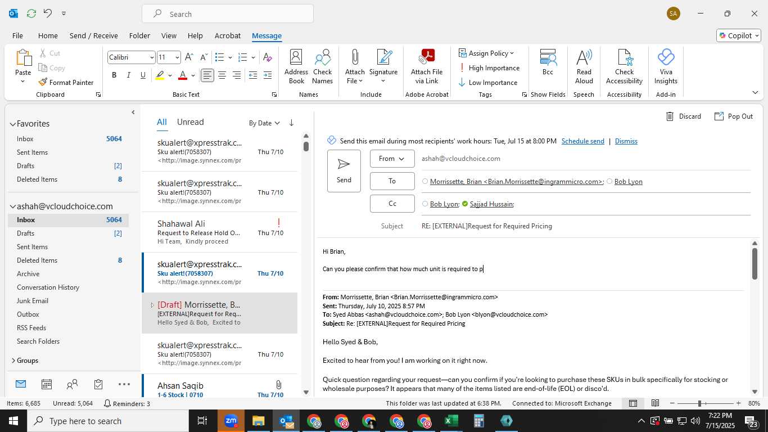Show Unread messages only
Screen dimensions: 768x432
190,122
